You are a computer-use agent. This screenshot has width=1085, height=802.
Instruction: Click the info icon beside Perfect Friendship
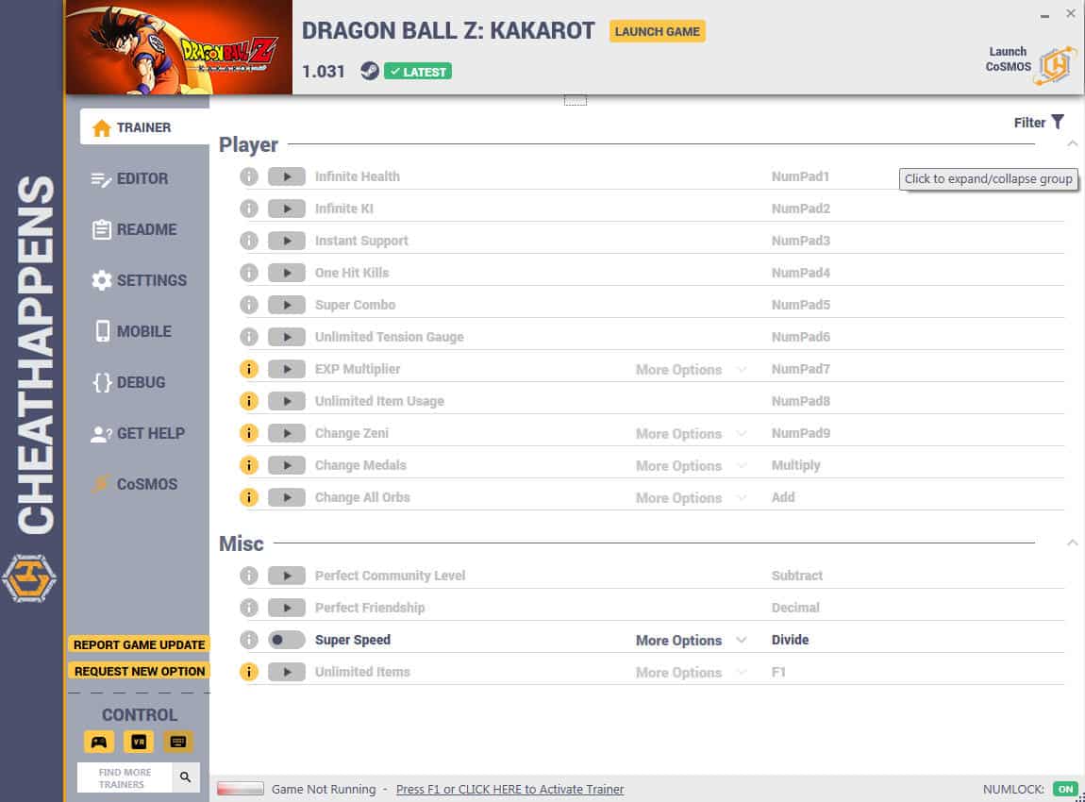tap(249, 608)
